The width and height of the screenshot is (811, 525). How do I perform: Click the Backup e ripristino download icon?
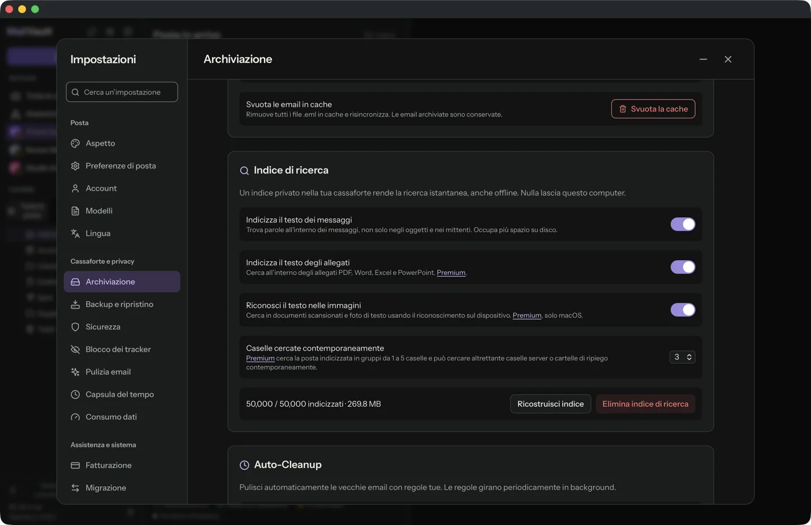click(75, 305)
